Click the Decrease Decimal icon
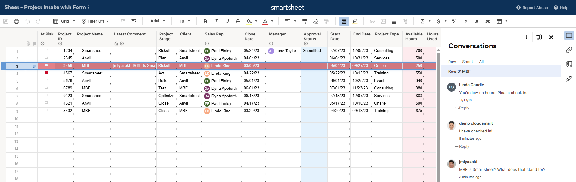This screenshot has height=182, width=576. pos(477,21)
